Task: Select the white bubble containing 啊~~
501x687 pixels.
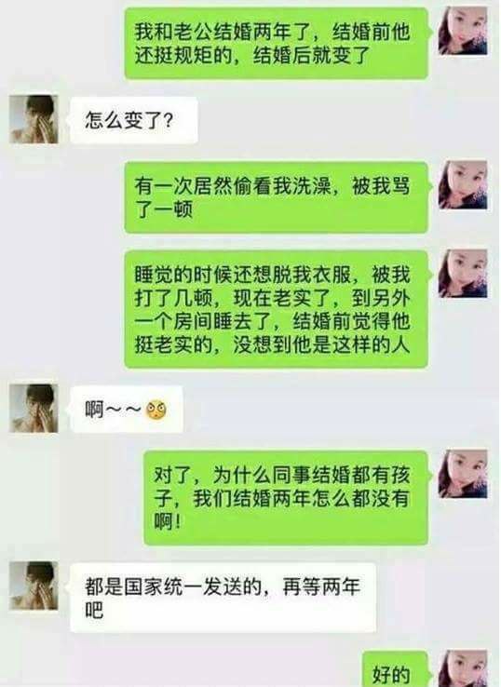Action: click(x=127, y=410)
